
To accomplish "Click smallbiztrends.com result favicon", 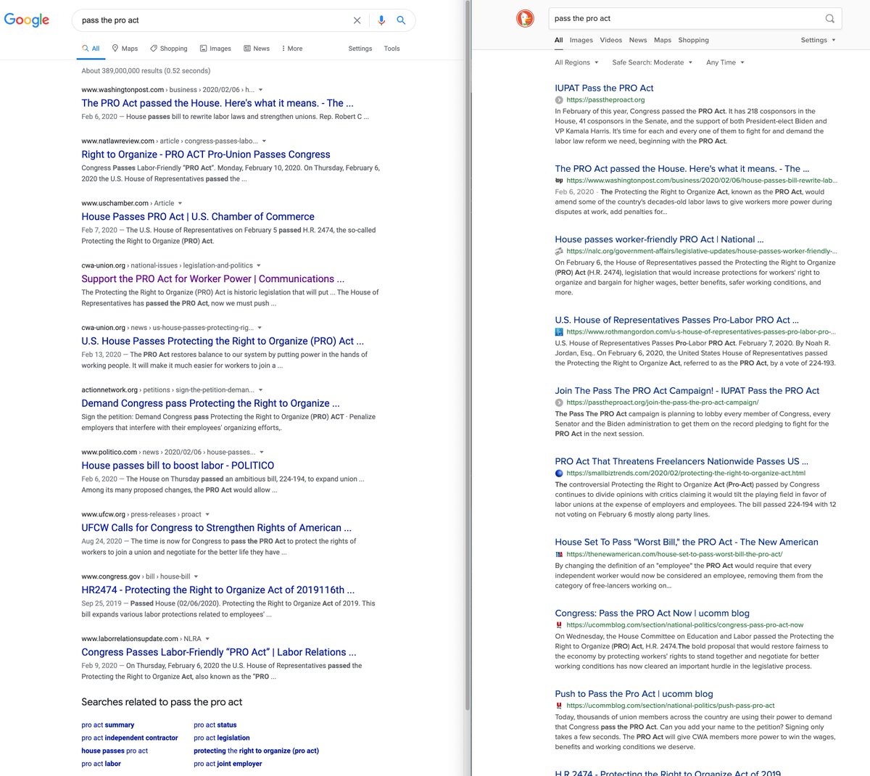I will 559,473.
